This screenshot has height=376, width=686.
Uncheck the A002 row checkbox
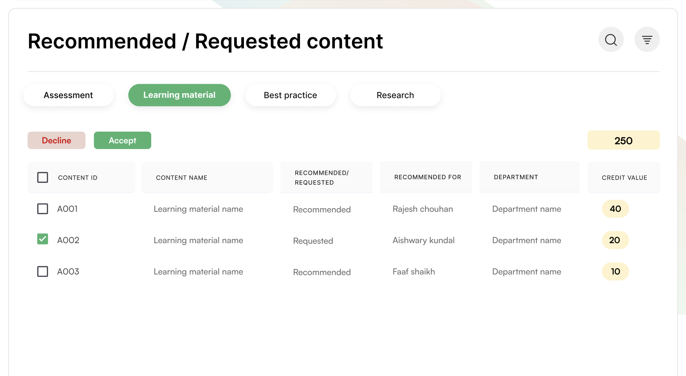coord(43,239)
